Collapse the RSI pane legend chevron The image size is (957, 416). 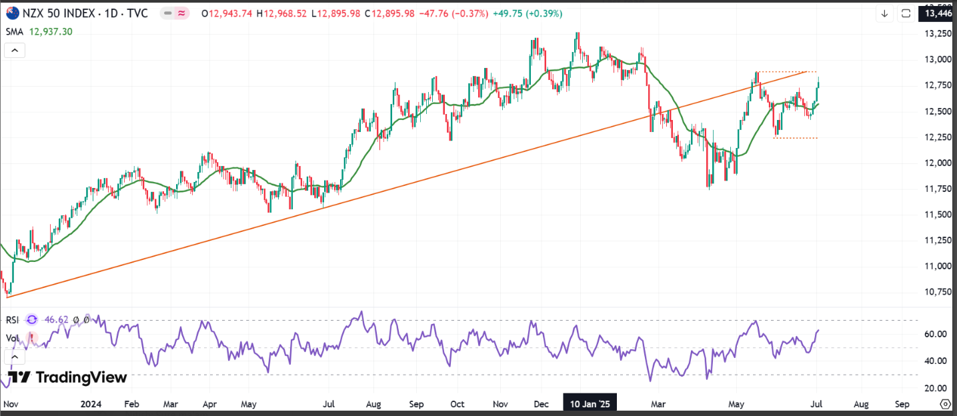point(15,357)
